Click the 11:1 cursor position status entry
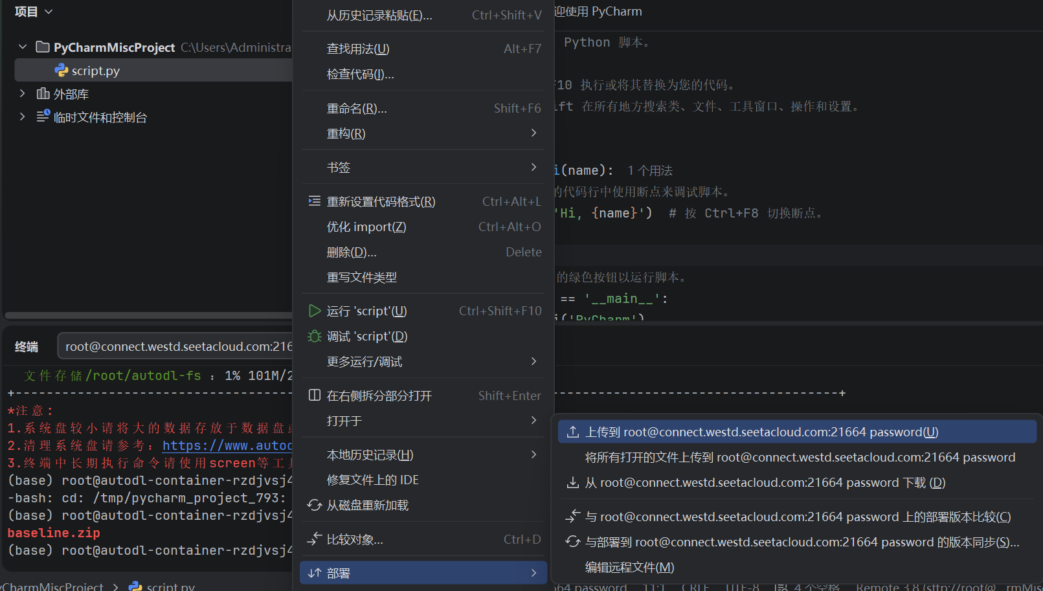 (654, 586)
